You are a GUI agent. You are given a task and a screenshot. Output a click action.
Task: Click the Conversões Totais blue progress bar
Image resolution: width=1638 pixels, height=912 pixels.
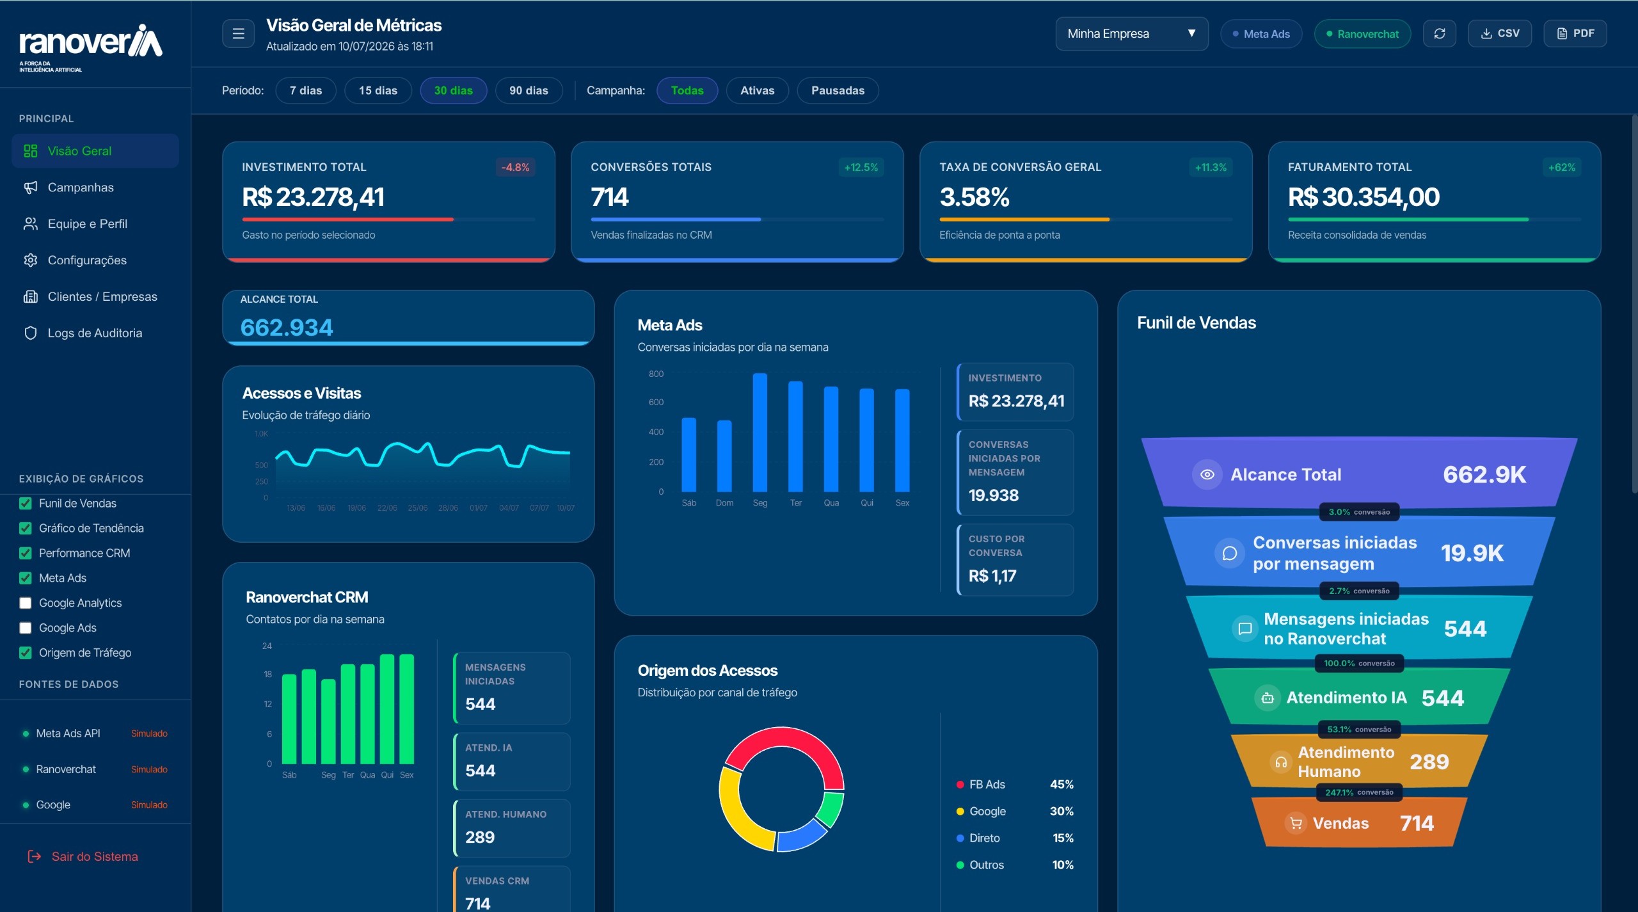point(676,220)
